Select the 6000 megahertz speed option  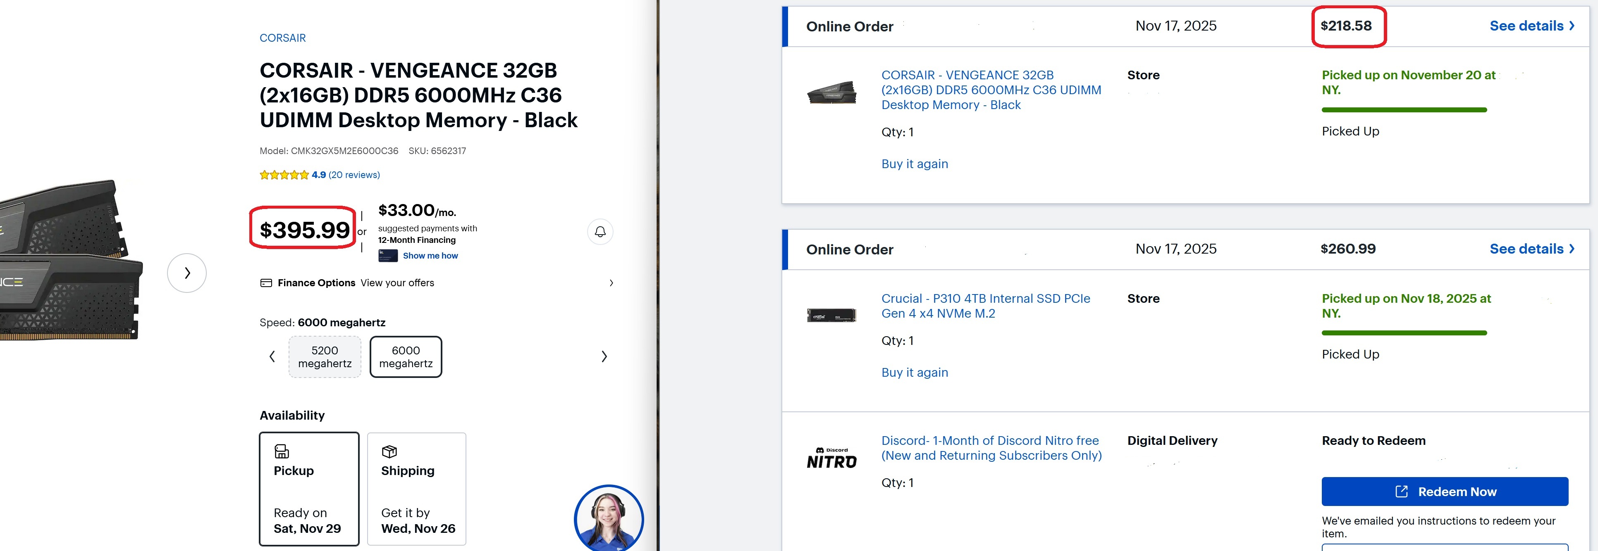coord(406,357)
